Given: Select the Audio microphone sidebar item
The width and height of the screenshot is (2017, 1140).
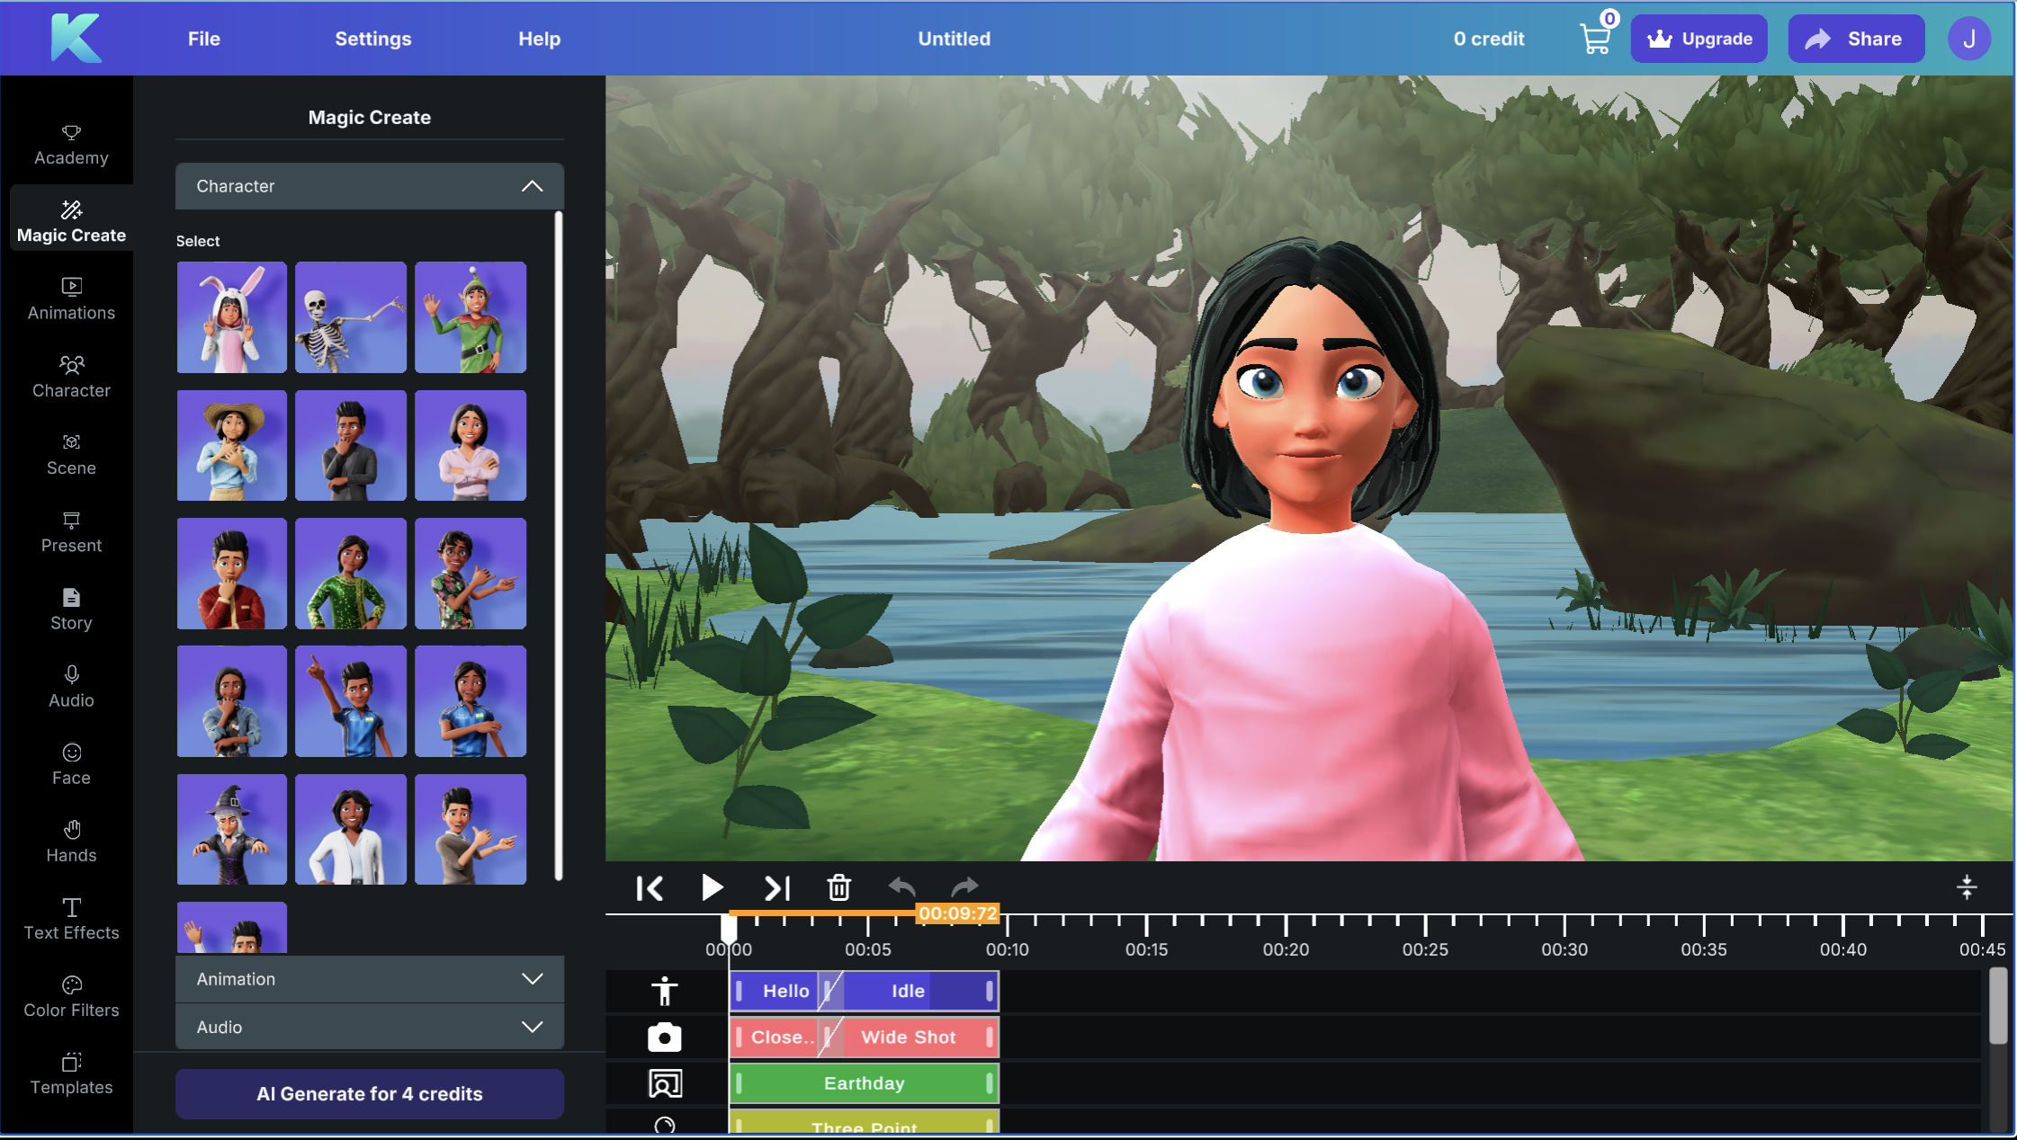Looking at the screenshot, I should (71, 686).
